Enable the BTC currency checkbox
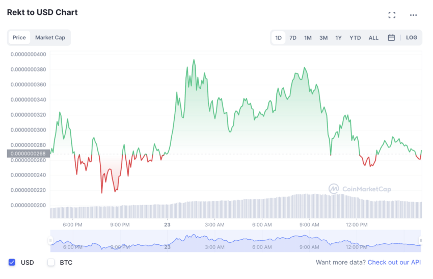The width and height of the screenshot is (433, 279). (x=51, y=263)
